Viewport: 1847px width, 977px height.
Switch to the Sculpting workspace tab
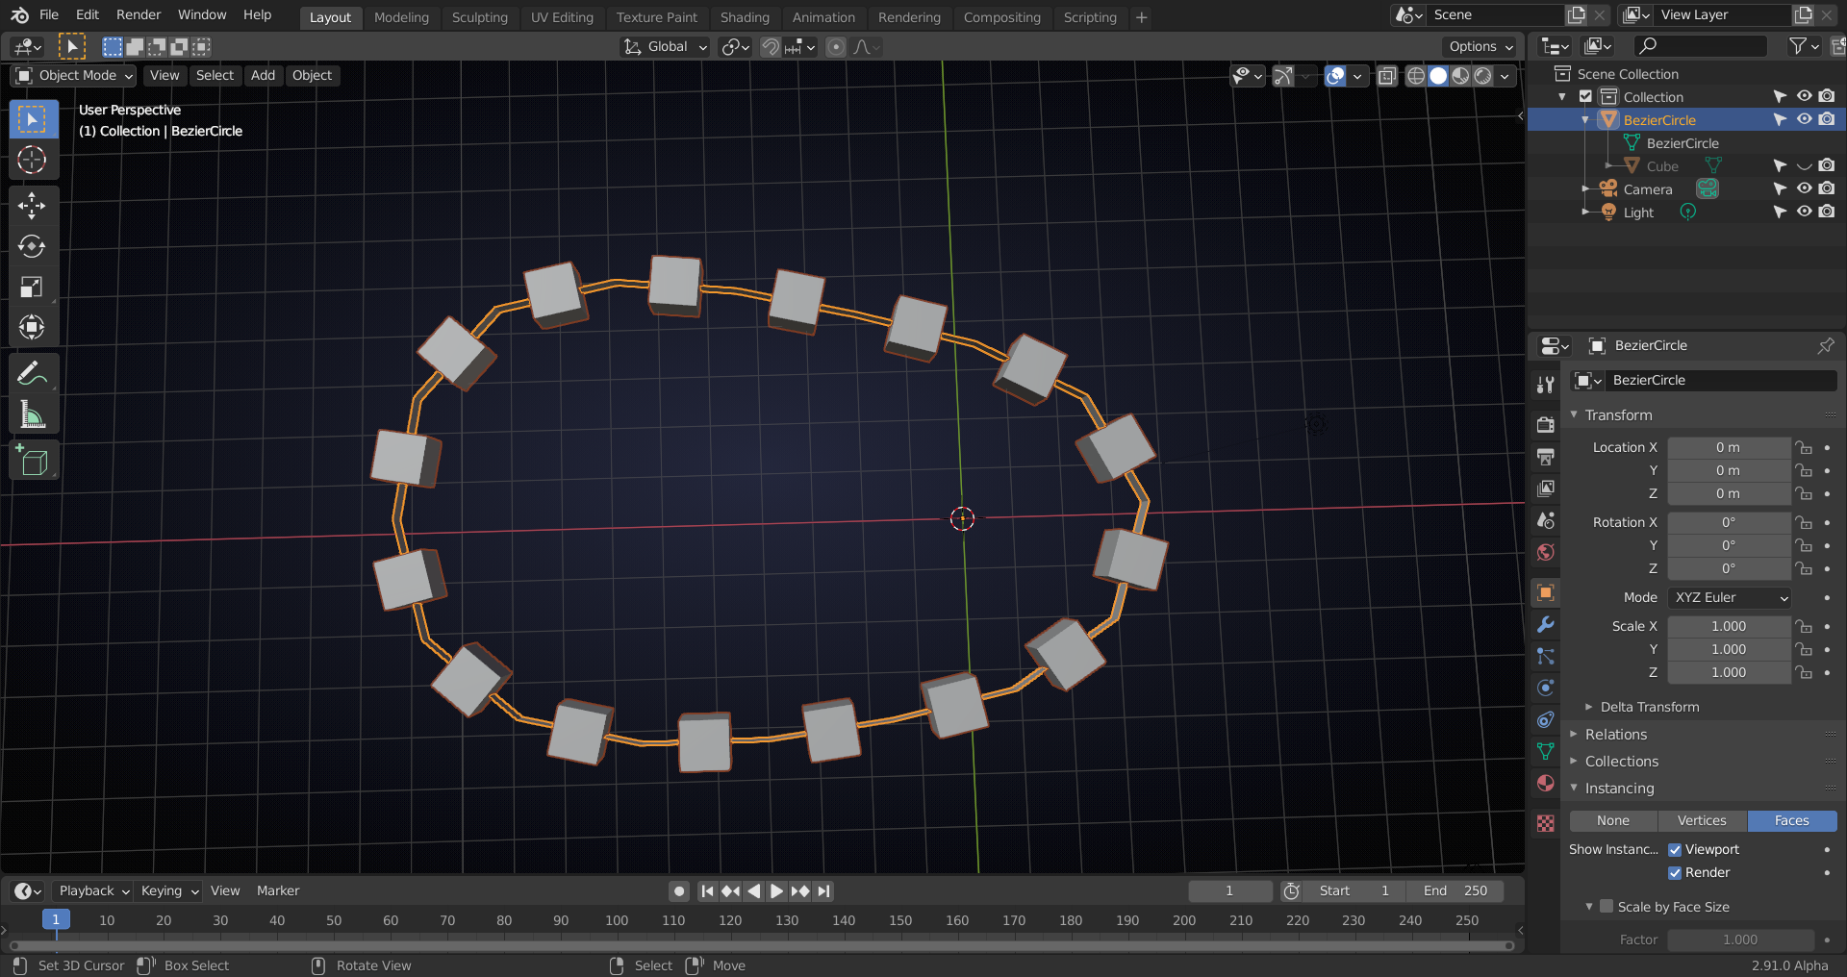pos(479,17)
